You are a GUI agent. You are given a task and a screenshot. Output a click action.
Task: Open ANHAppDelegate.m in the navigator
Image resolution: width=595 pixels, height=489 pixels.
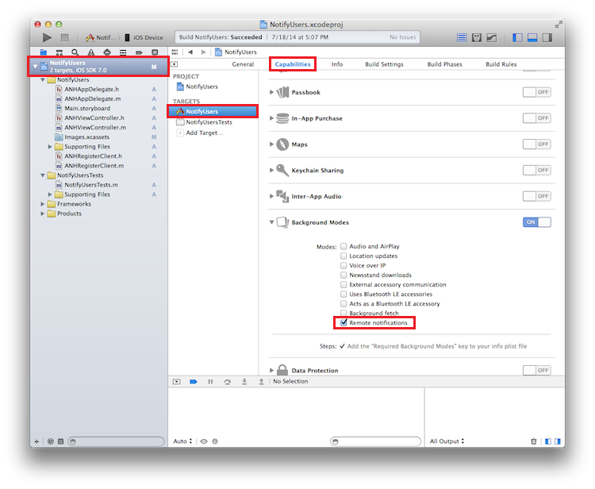(x=93, y=98)
